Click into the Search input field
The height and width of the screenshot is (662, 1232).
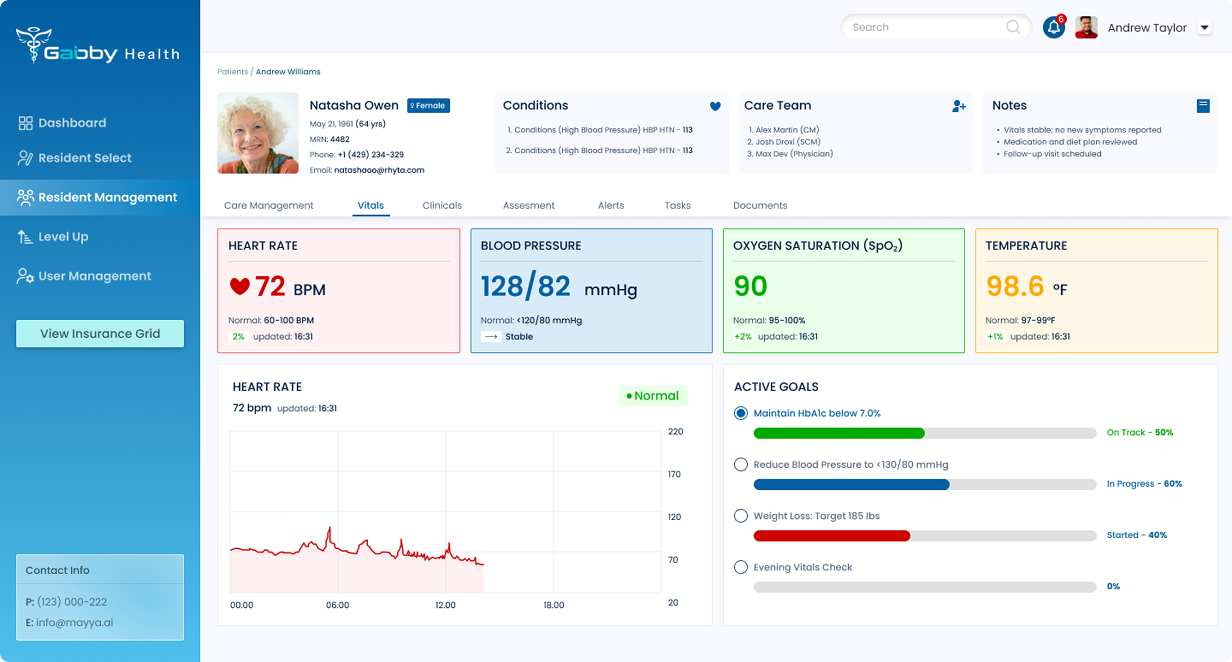[x=928, y=27]
